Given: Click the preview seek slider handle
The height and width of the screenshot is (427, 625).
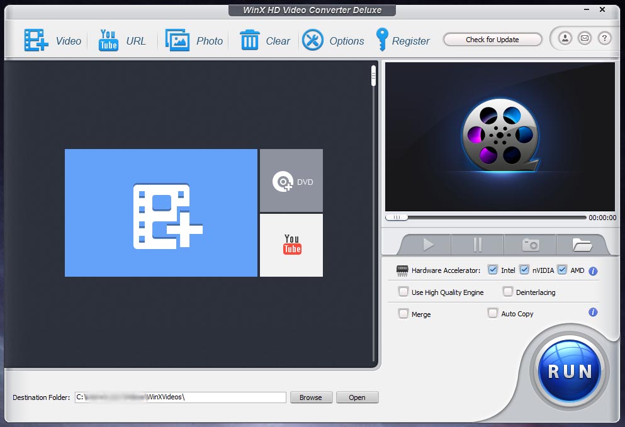Looking at the screenshot, I should tap(397, 218).
